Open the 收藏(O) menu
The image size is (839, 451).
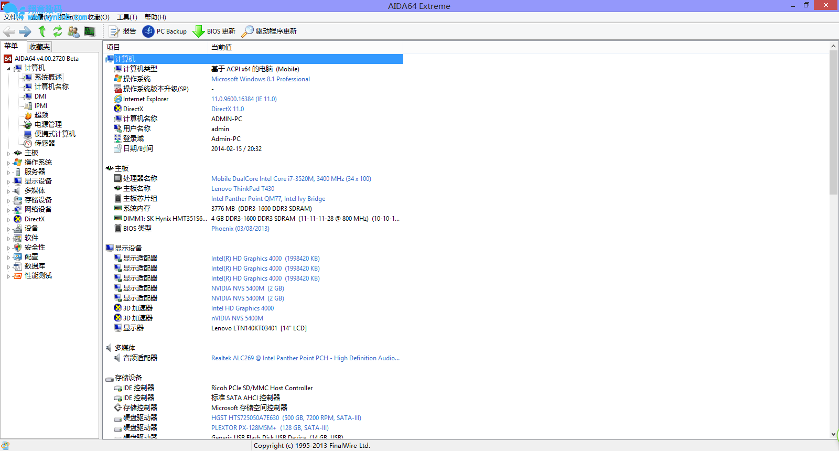[x=99, y=17]
